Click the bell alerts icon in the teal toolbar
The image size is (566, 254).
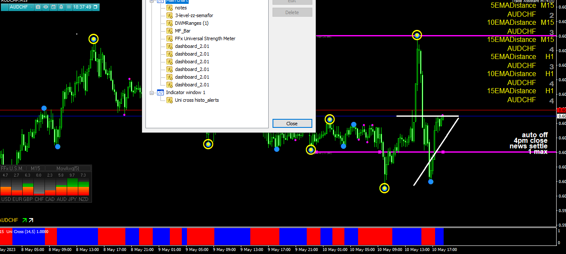pos(61,7)
